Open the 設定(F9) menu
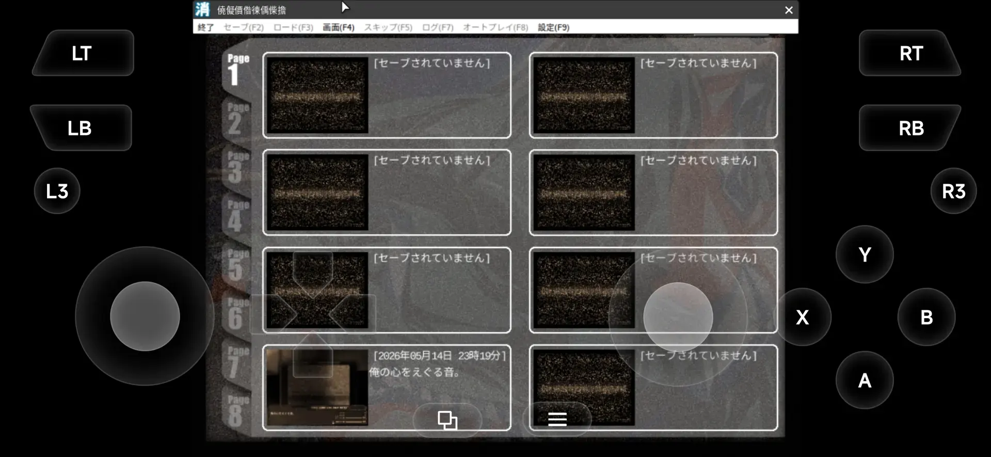Viewport: 991px width, 457px height. pos(553,27)
